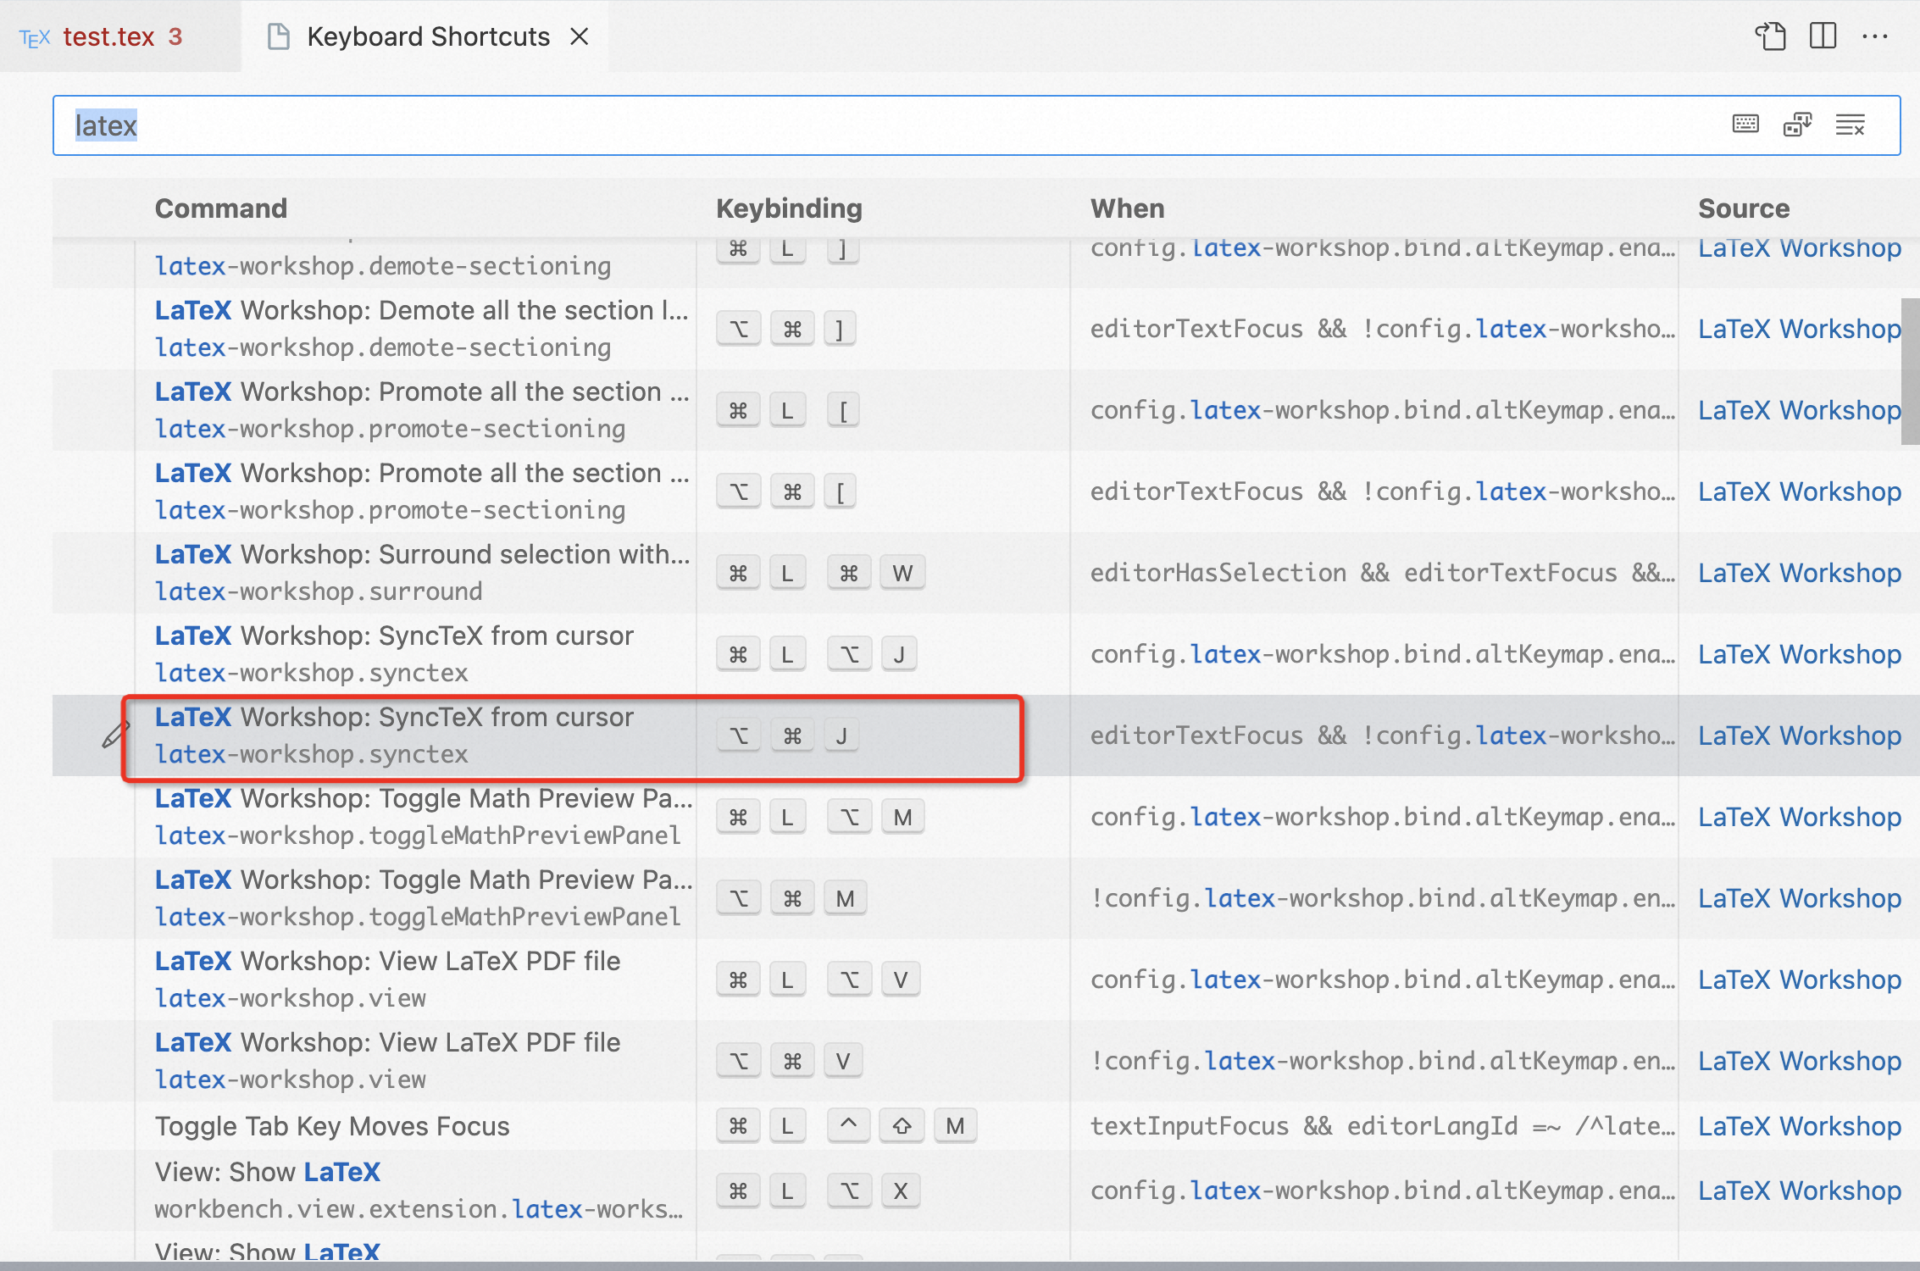The width and height of the screenshot is (1920, 1271).
Task: Select Promote all the section row with ⌘L [
Action: click(986, 410)
